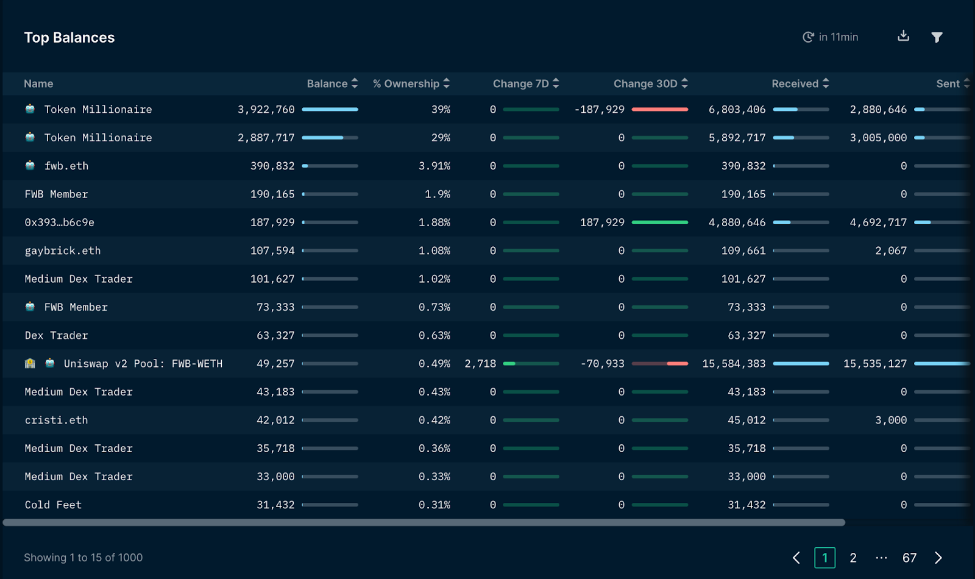Open cristi.eth holder row
Viewport: 975px width, 579px height.
[x=56, y=420]
